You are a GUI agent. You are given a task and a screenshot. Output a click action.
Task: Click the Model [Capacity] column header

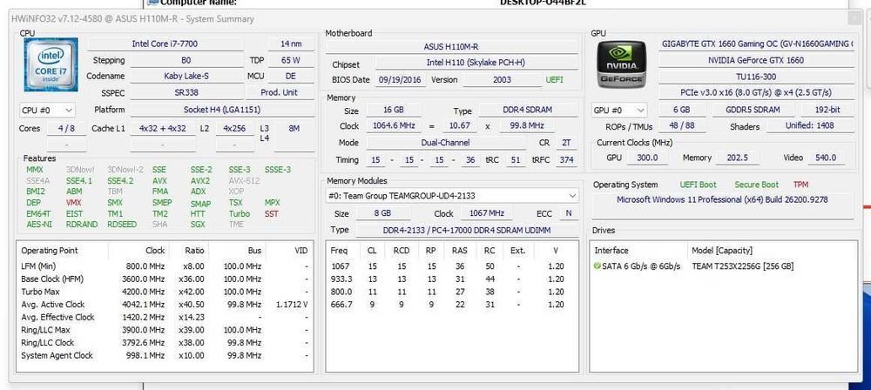(721, 251)
